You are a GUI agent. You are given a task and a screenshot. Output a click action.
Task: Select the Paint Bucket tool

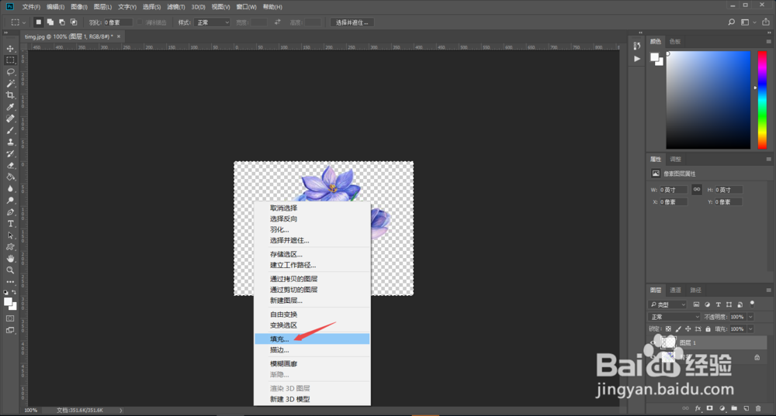point(10,177)
